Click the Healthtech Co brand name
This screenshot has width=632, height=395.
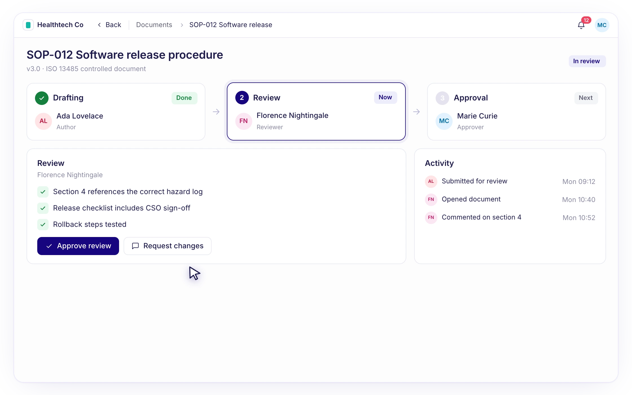(x=60, y=25)
